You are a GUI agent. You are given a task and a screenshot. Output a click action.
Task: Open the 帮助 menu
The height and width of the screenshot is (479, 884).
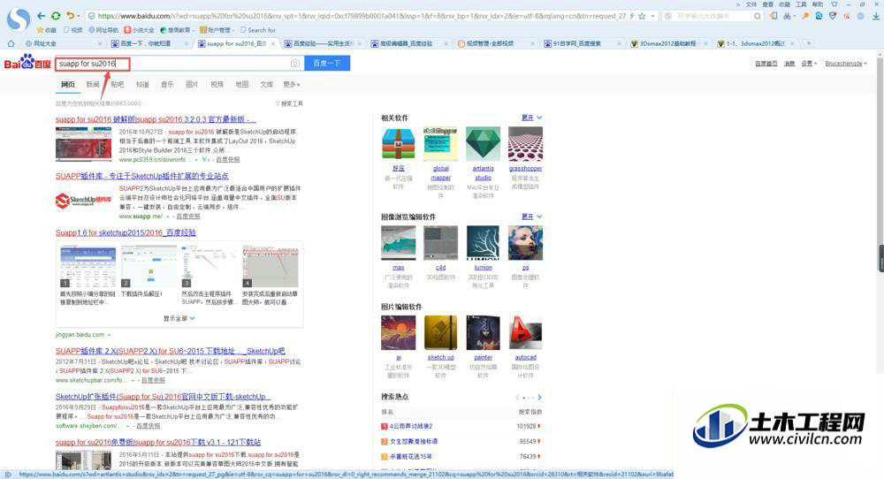817,4
